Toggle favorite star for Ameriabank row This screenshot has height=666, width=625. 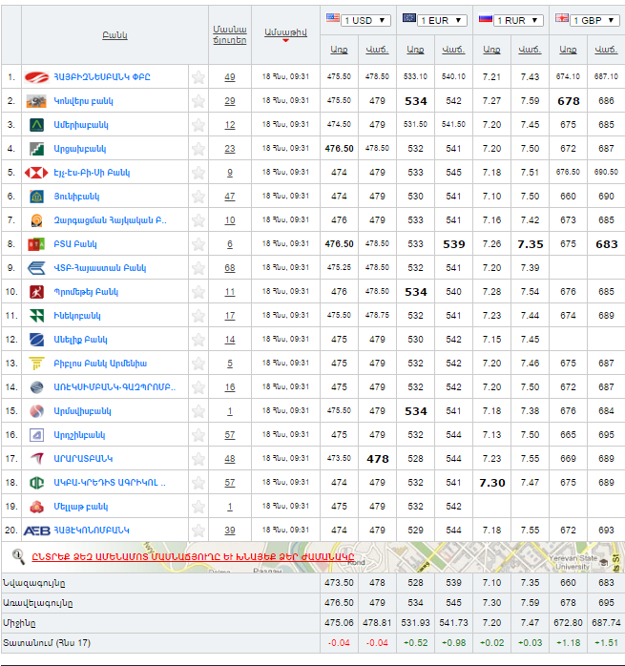(x=198, y=125)
